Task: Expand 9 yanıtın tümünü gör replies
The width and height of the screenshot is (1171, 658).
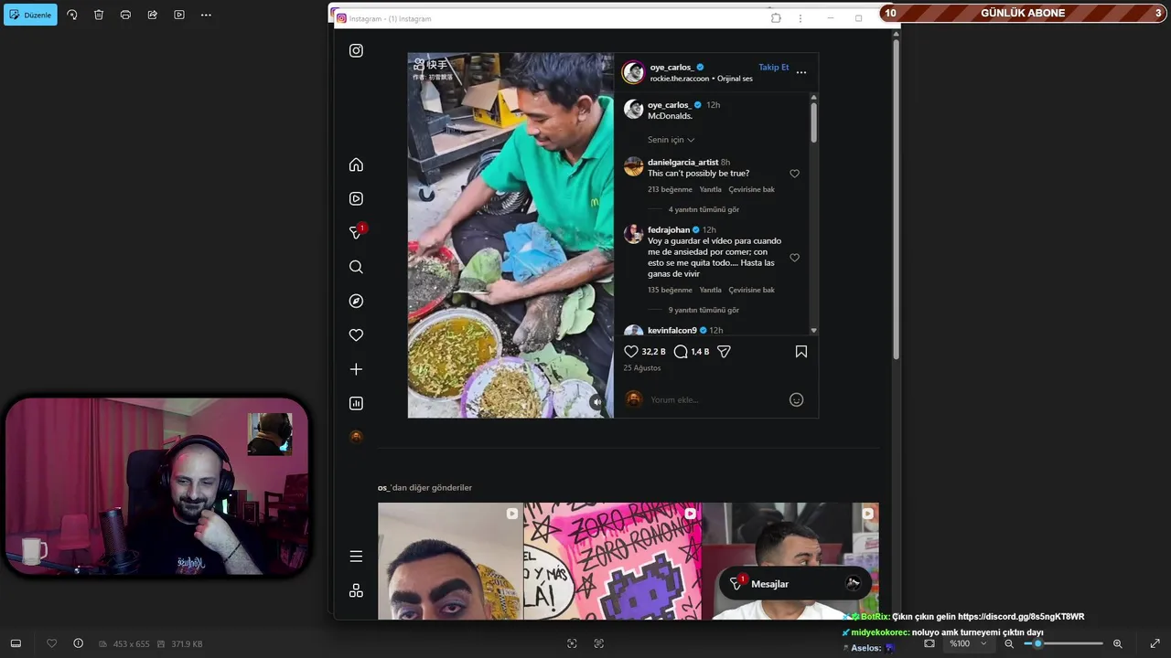Action: pos(704,310)
